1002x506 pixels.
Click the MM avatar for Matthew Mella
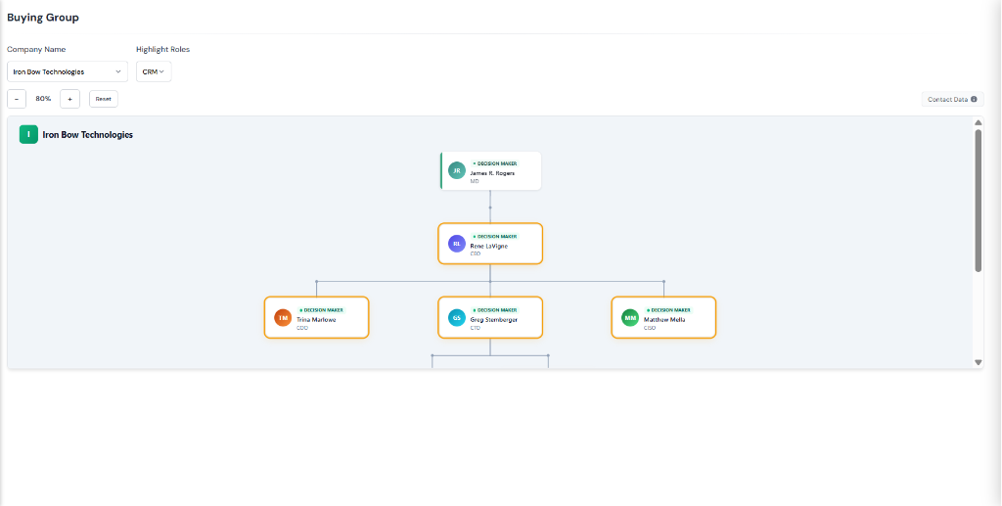coord(630,317)
